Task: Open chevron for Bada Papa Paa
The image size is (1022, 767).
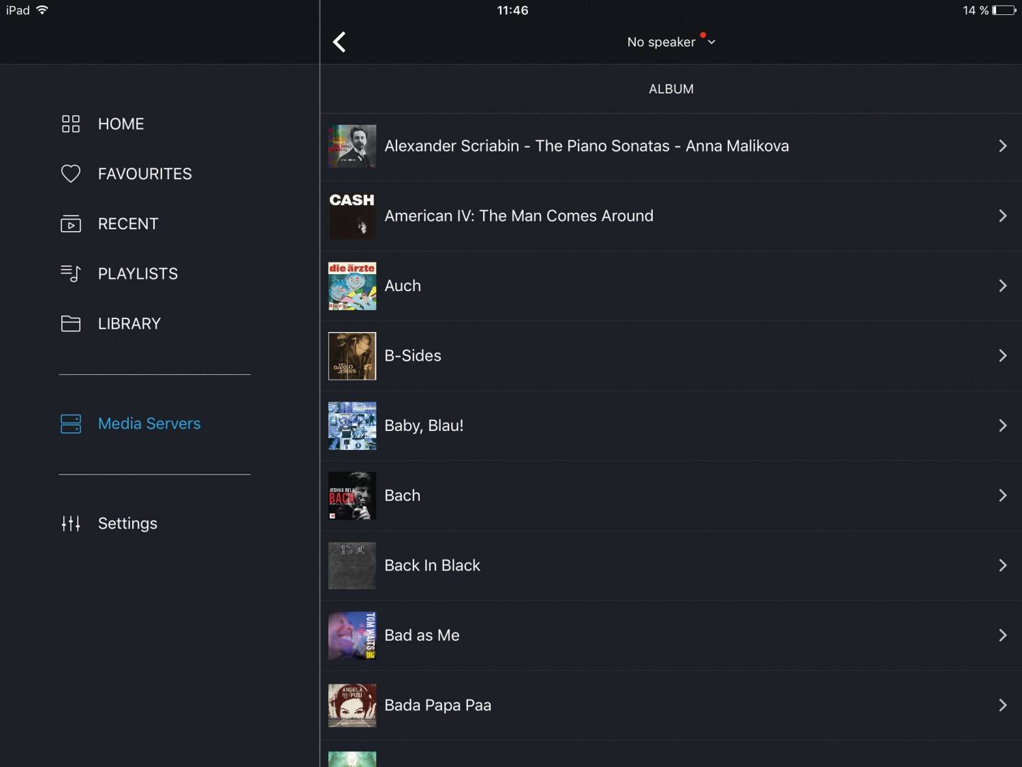Action: (x=1003, y=705)
